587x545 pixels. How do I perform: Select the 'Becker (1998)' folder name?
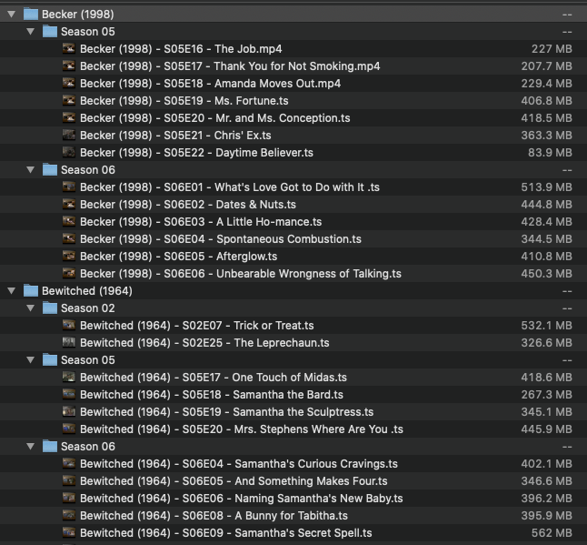(78, 15)
